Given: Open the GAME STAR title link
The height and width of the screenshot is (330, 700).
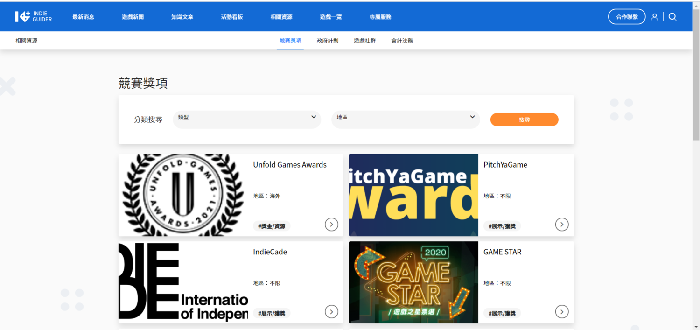Looking at the screenshot, I should click(x=503, y=252).
